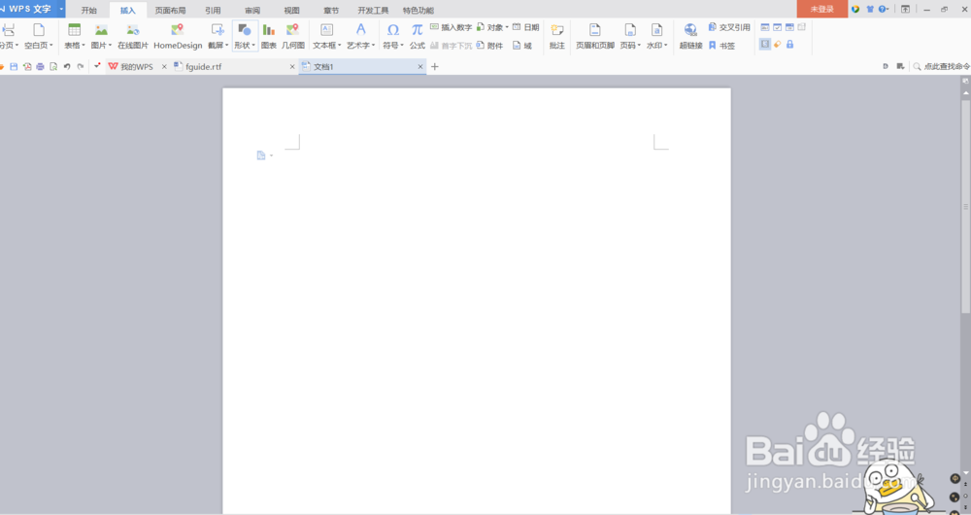971x515 pixels.
Task: Open header and footer (页眉和页脚)
Action: tap(594, 36)
